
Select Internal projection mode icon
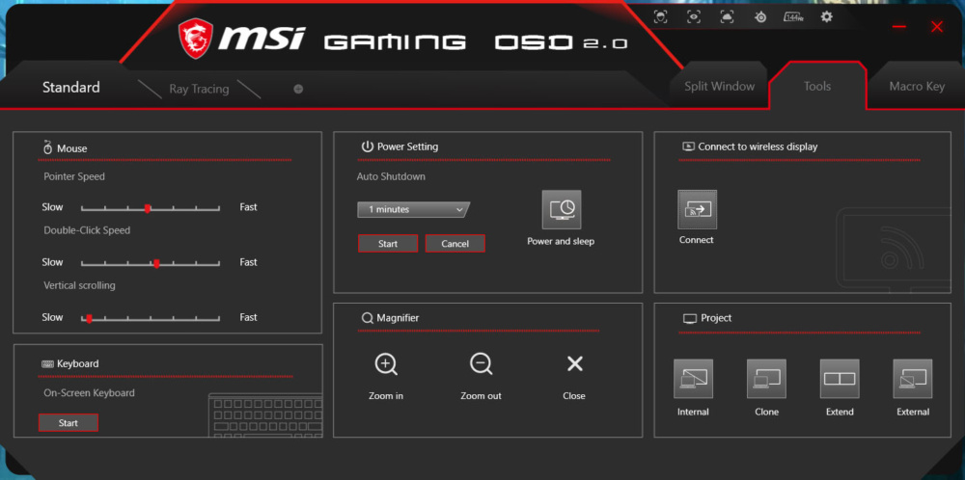[694, 379]
